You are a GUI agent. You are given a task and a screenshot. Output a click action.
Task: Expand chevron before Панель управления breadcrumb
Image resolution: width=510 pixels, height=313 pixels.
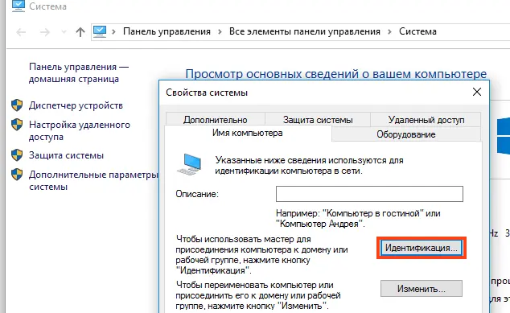(x=114, y=32)
